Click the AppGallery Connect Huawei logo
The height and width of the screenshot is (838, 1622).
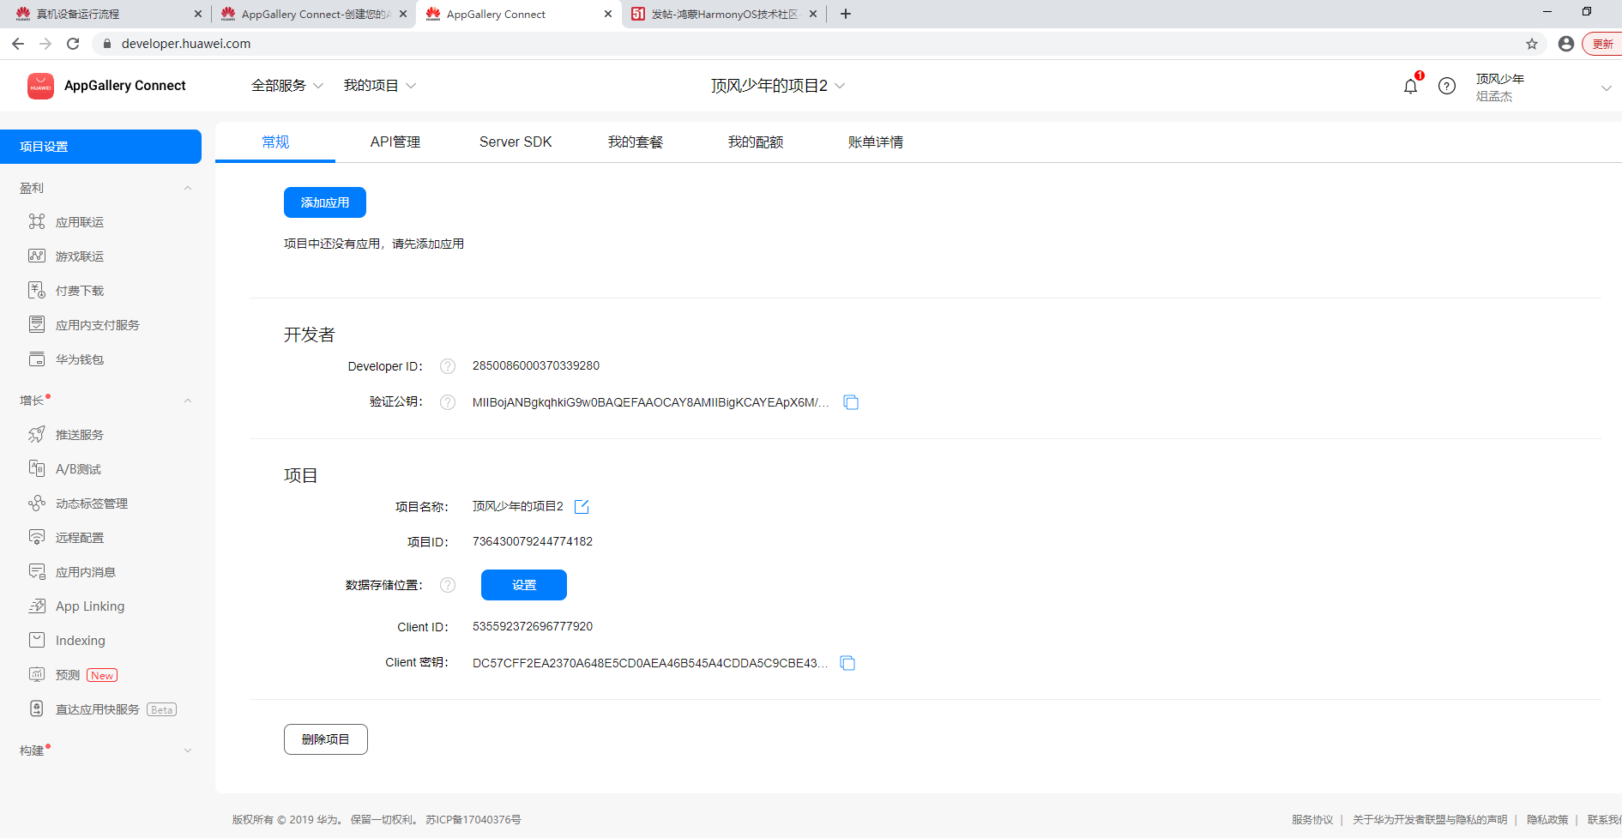[x=41, y=86]
